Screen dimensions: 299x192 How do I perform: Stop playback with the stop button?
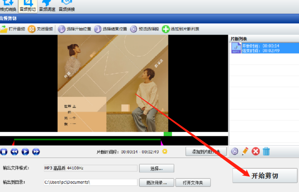[4, 151]
